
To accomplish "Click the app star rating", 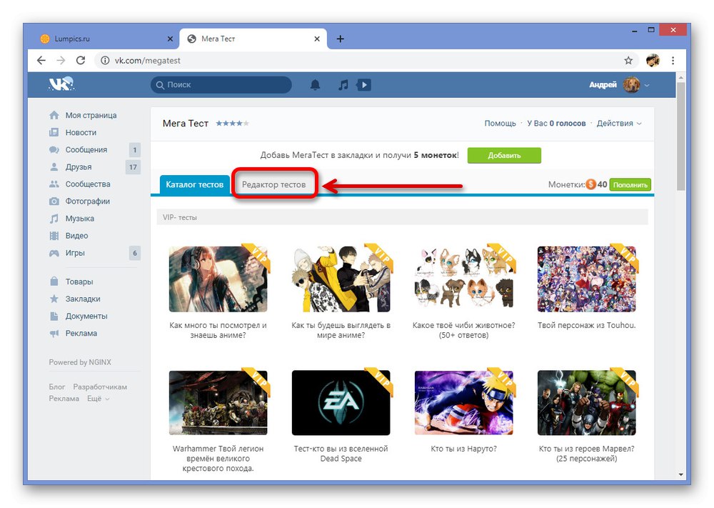I will pyautogui.click(x=232, y=123).
